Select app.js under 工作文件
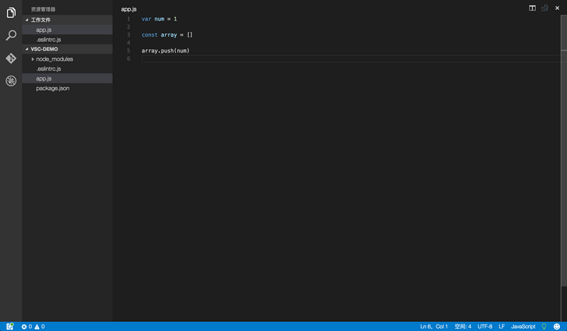The width and height of the screenshot is (567, 331). 67,30
